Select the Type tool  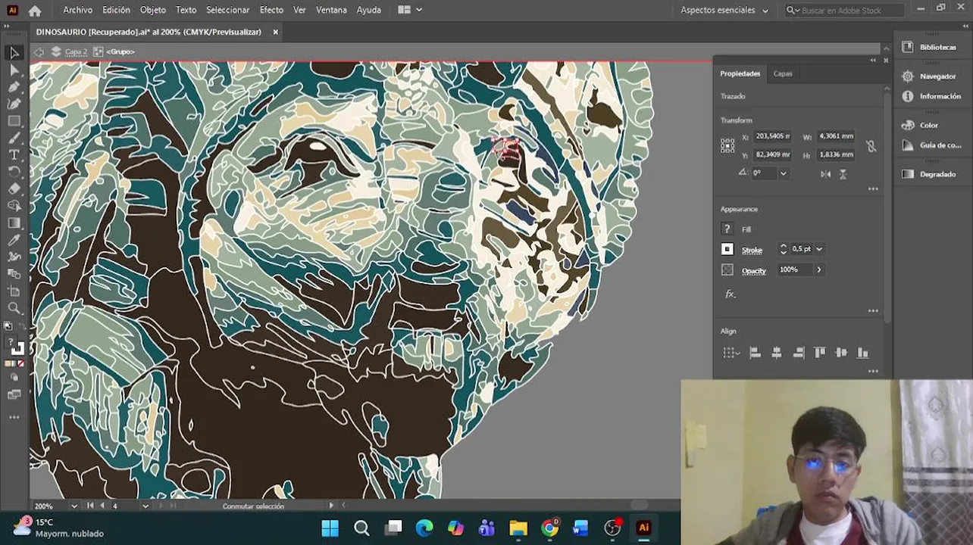coord(14,155)
